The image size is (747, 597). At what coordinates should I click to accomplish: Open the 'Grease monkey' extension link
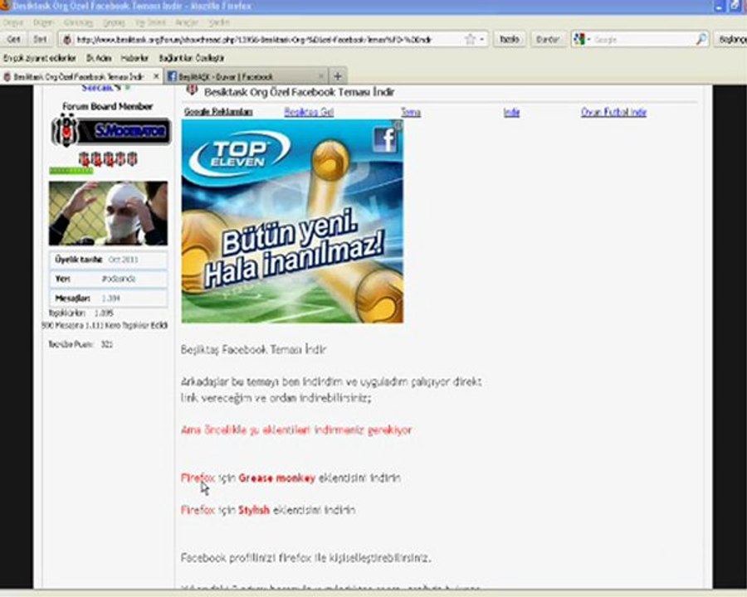276,478
